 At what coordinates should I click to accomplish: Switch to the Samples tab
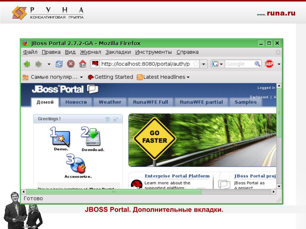(245, 102)
